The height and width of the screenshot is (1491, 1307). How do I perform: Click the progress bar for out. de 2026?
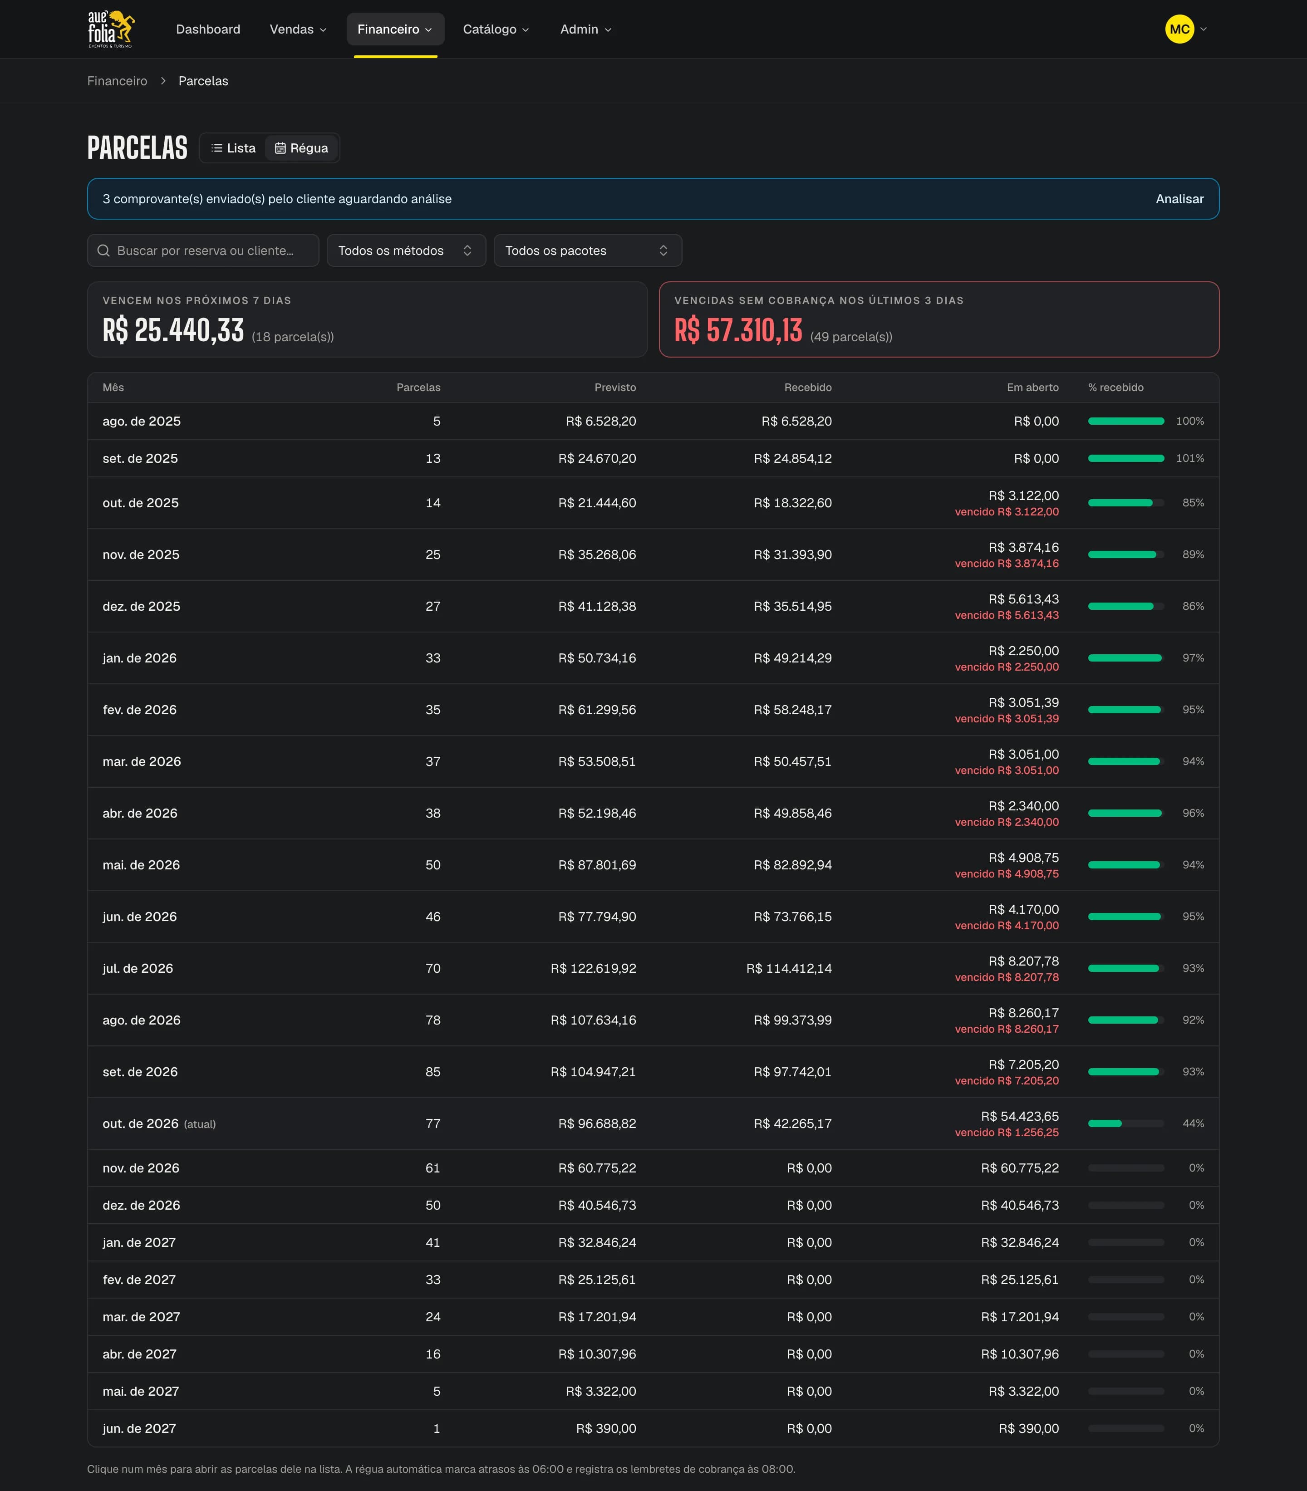click(1126, 1123)
